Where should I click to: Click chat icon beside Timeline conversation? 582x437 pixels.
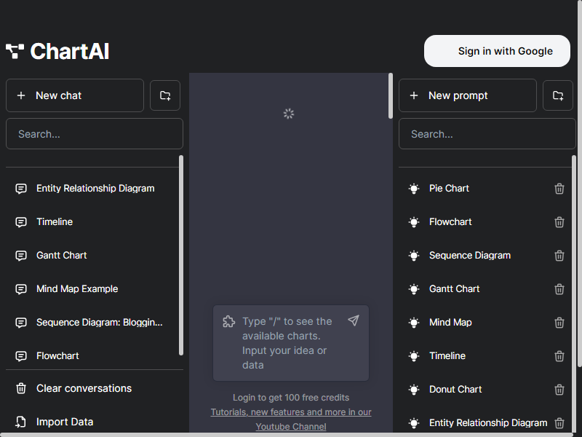point(21,222)
